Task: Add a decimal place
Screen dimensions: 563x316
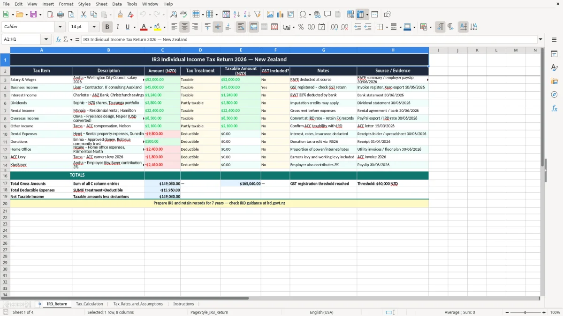Action: [334, 27]
